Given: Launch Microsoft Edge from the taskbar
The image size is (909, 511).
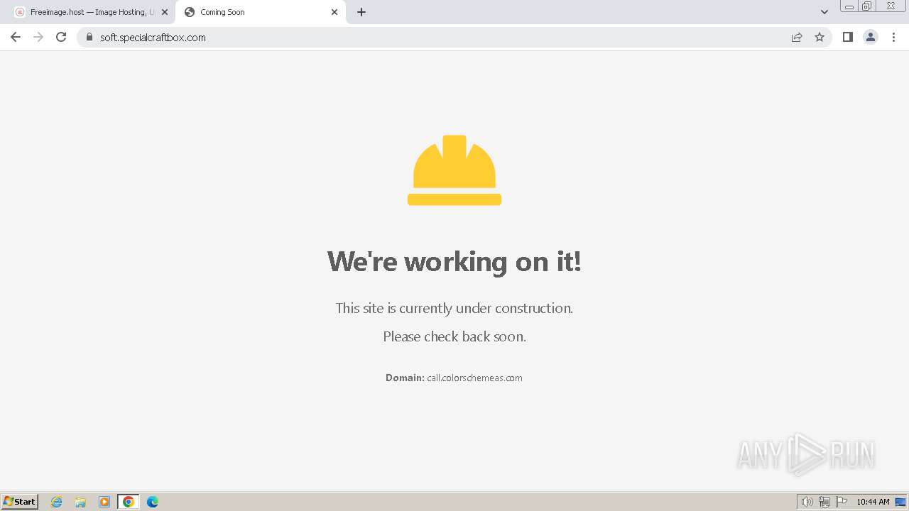Looking at the screenshot, I should pyautogui.click(x=153, y=502).
